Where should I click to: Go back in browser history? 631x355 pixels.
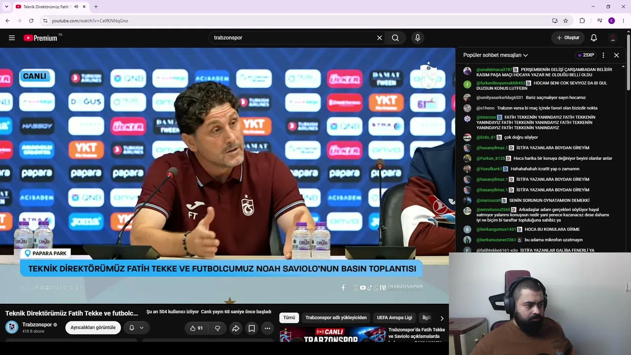tap(7, 21)
